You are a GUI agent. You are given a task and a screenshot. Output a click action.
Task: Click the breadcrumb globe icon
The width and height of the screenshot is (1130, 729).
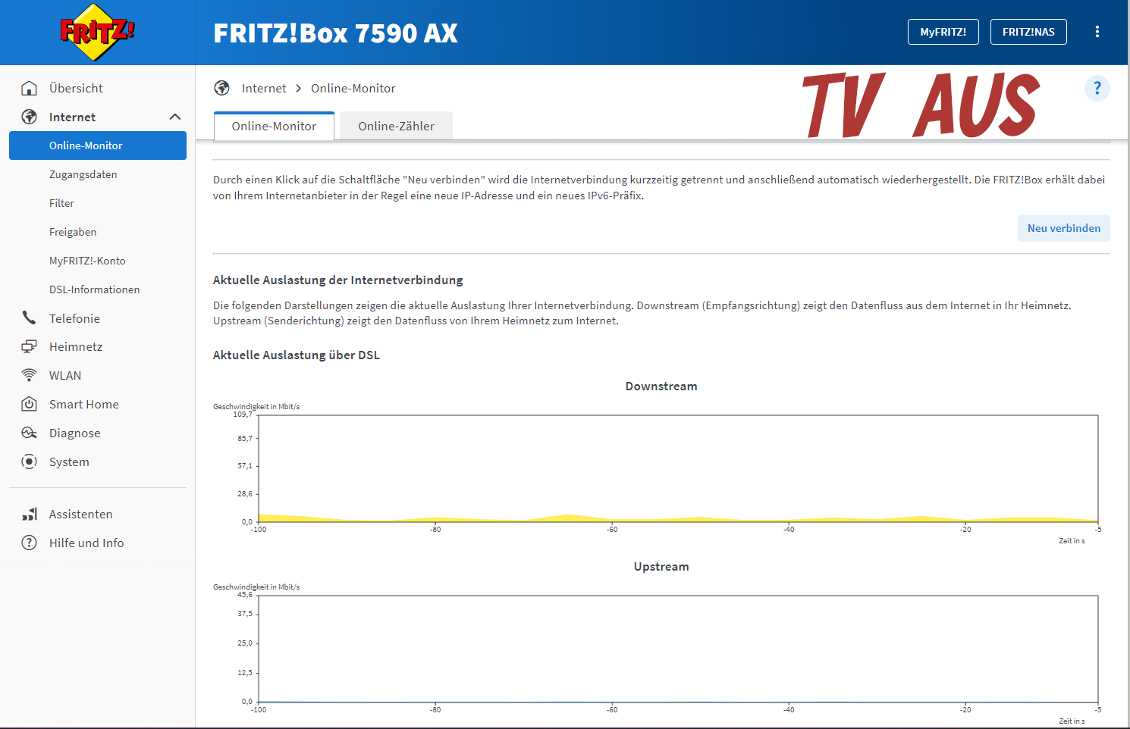tap(221, 88)
